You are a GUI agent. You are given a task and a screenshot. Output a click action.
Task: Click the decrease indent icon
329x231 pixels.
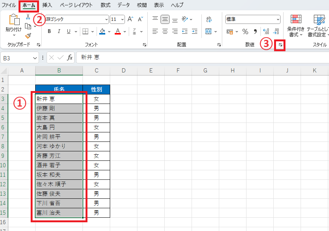click(185, 31)
